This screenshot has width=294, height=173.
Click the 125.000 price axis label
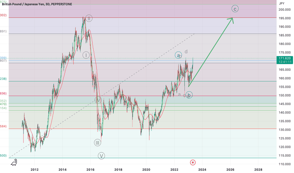285,138
